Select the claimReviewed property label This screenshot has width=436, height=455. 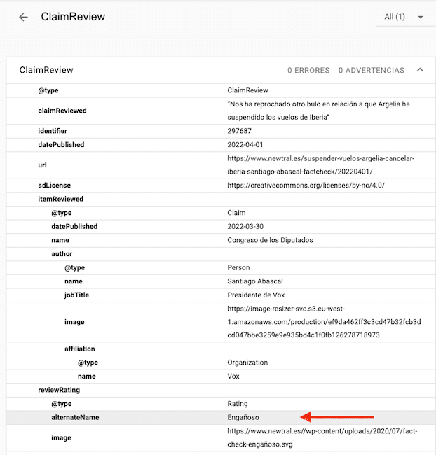coord(62,111)
